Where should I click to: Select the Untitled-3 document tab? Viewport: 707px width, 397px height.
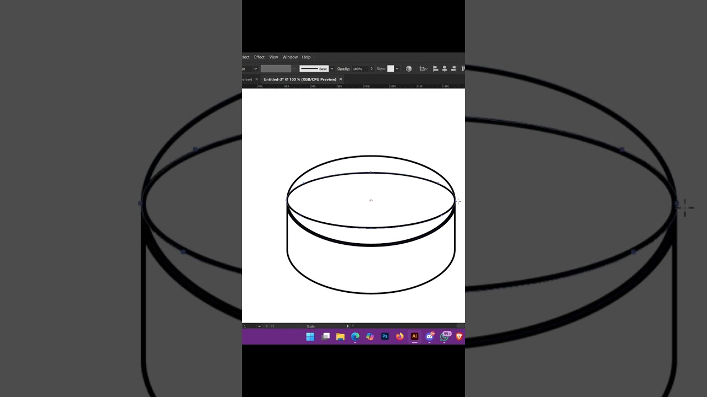click(x=300, y=79)
